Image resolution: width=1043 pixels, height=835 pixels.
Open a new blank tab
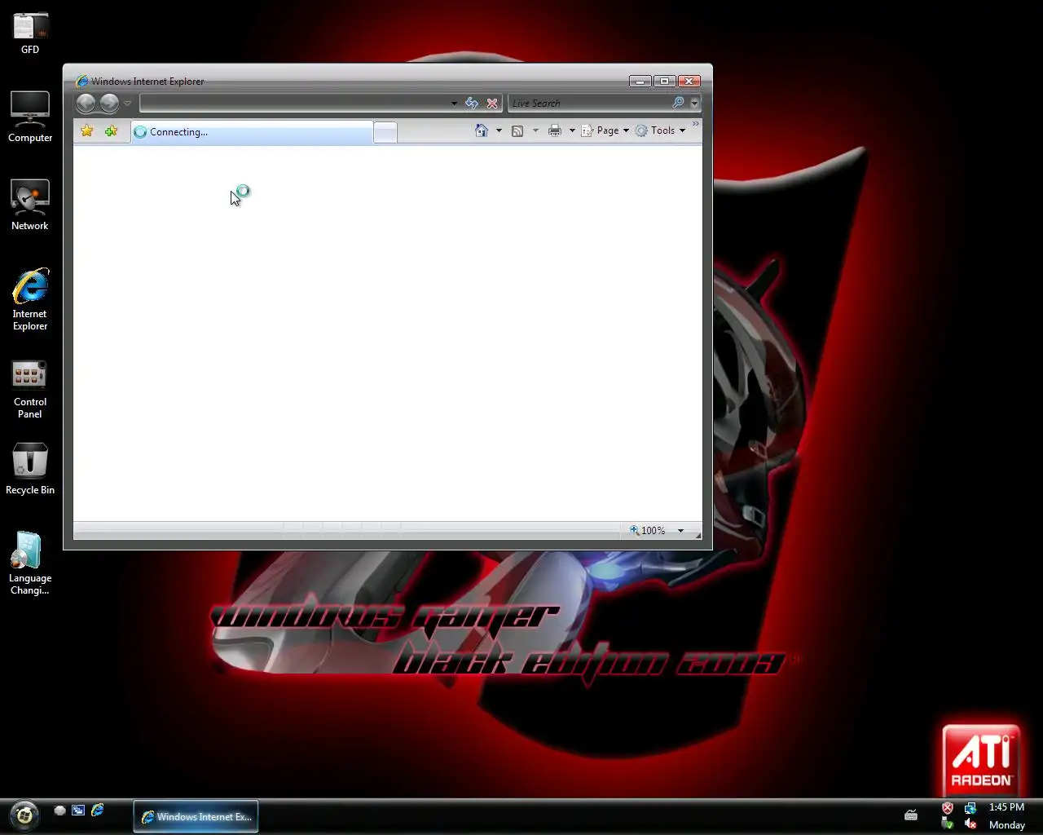(385, 132)
